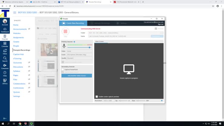The height and width of the screenshot is (126, 224).
Task: Click the hidden-eye icon next to Quizzes
Action: click(29, 92)
